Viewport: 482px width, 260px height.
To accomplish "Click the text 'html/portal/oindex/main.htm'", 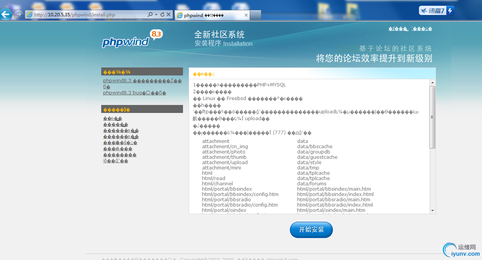I will [x=331, y=210].
